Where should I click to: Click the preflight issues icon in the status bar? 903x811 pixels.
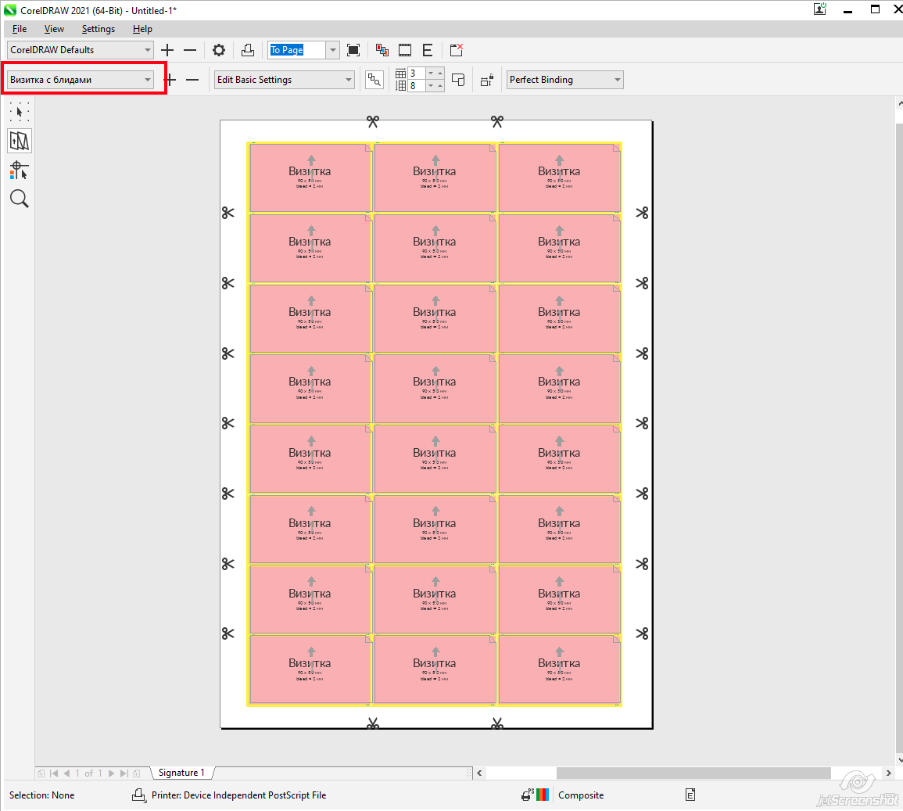pyautogui.click(x=690, y=795)
